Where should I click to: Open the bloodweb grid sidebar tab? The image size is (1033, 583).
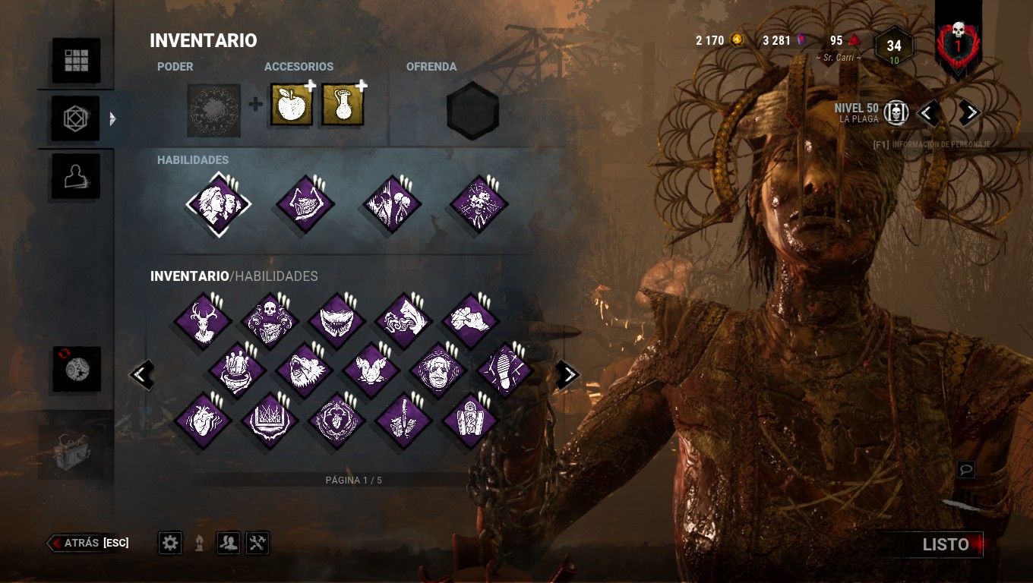tap(76, 61)
